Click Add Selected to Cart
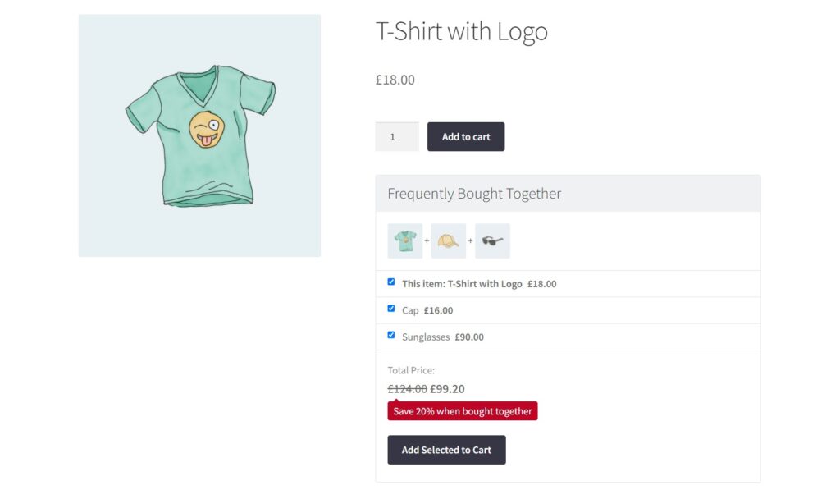 (x=446, y=450)
